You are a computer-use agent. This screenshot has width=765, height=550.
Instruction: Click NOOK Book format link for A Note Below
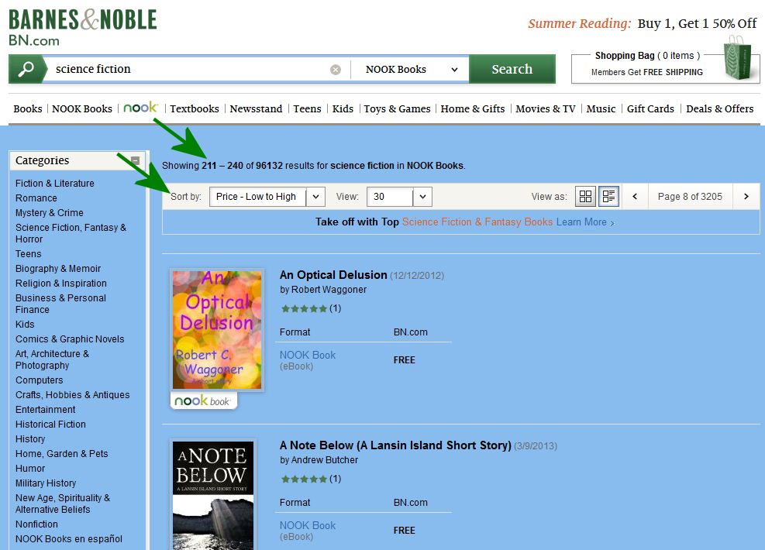(308, 526)
